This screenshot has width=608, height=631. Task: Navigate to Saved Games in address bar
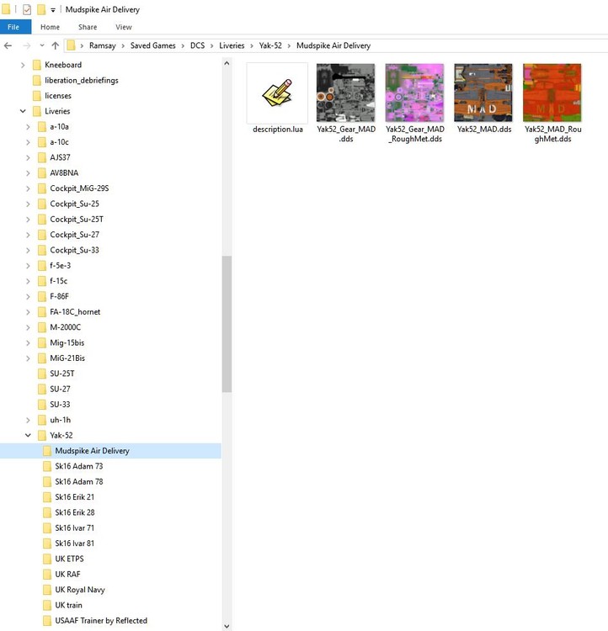tap(152, 45)
